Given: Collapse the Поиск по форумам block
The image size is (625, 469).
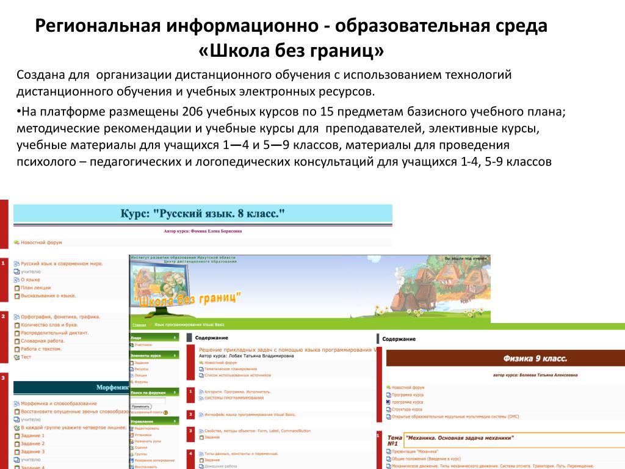Looking at the screenshot, I should [175, 393].
